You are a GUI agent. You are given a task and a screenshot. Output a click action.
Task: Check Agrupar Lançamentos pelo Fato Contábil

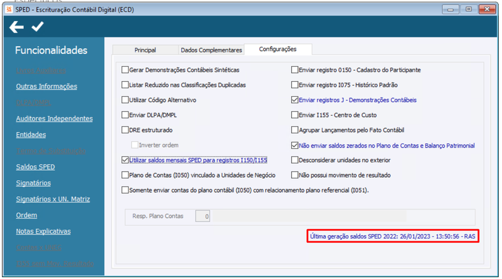point(294,130)
